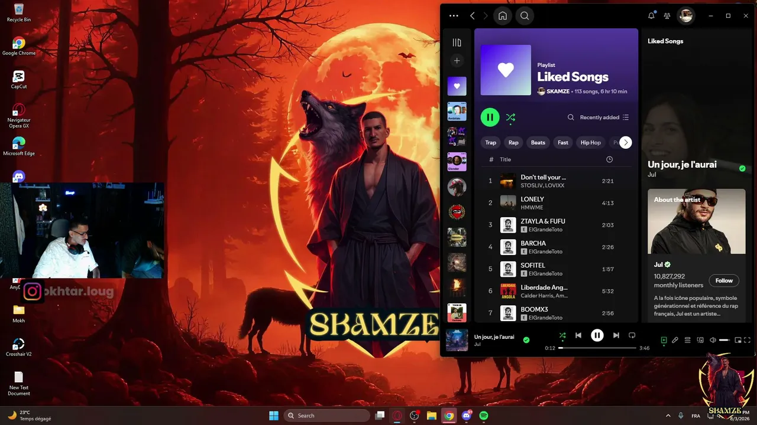This screenshot has width=757, height=425.
Task: Filter Liked Songs by Beats
Action: point(538,142)
